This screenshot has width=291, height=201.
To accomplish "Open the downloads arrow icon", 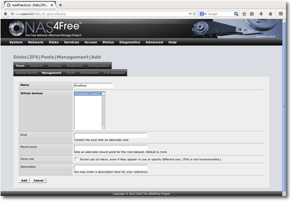I will [x=261, y=14].
